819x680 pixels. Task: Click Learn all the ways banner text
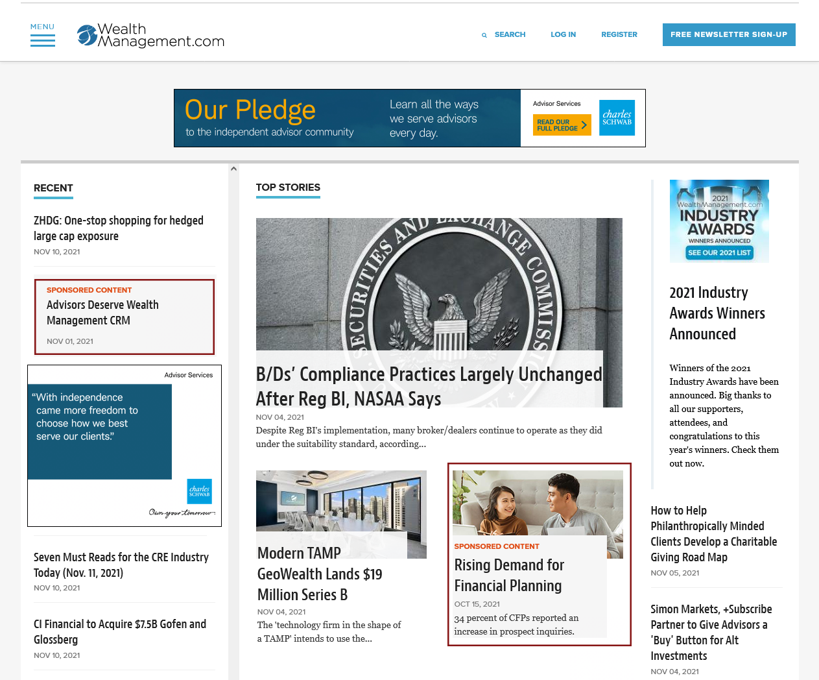tap(434, 118)
